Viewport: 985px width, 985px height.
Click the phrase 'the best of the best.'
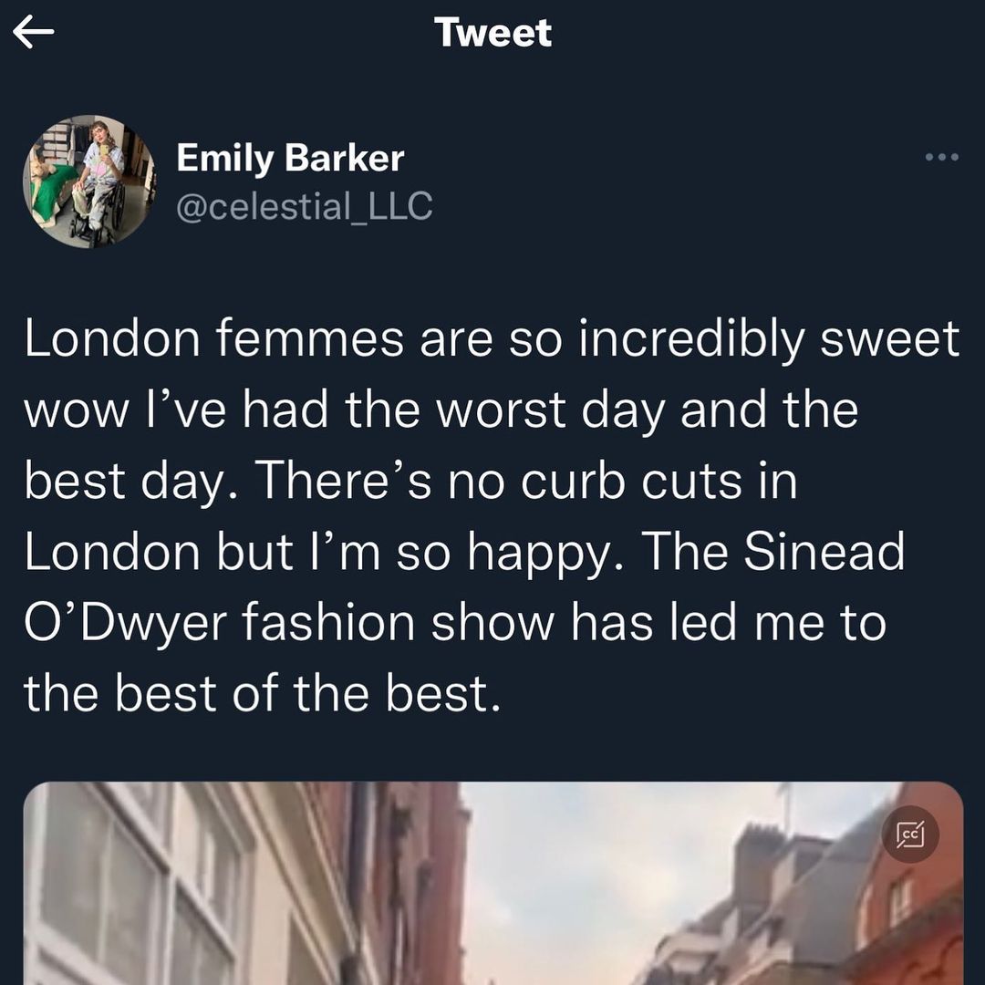pyautogui.click(x=263, y=695)
